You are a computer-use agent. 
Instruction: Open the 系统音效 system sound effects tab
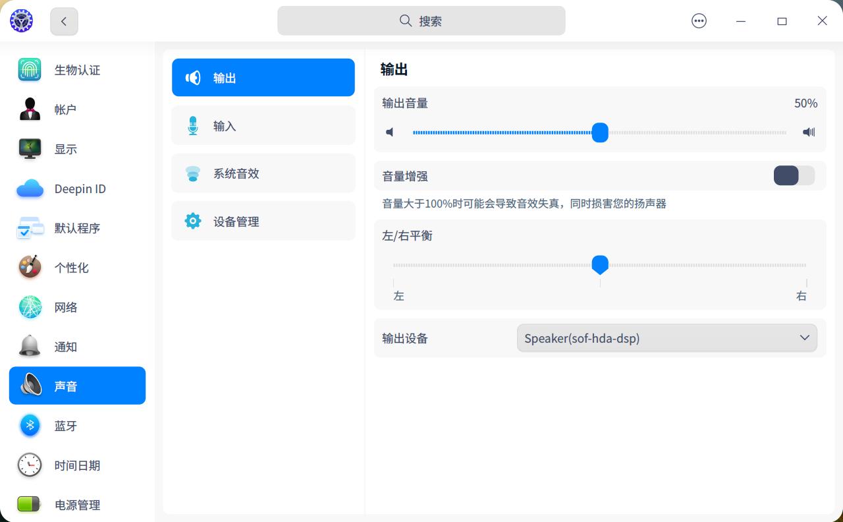(263, 173)
